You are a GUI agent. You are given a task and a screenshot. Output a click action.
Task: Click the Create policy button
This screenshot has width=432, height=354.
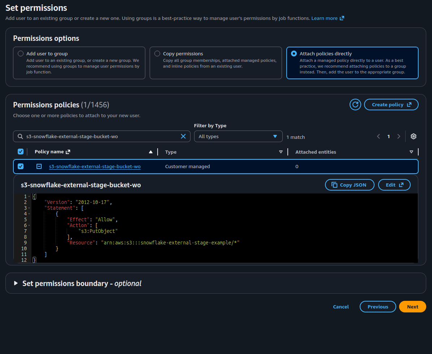pyautogui.click(x=391, y=105)
